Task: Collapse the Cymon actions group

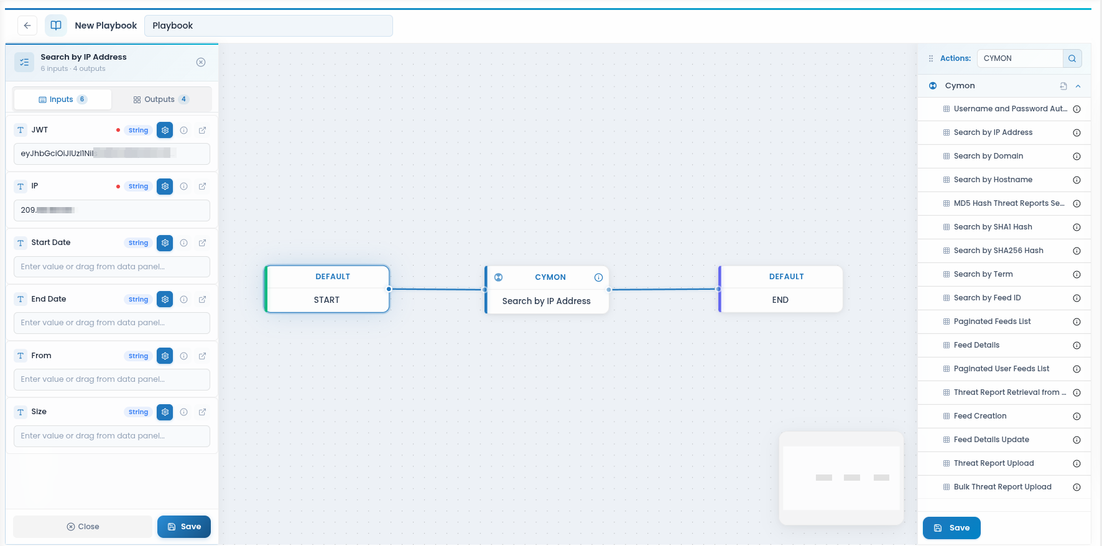Action: [1078, 86]
